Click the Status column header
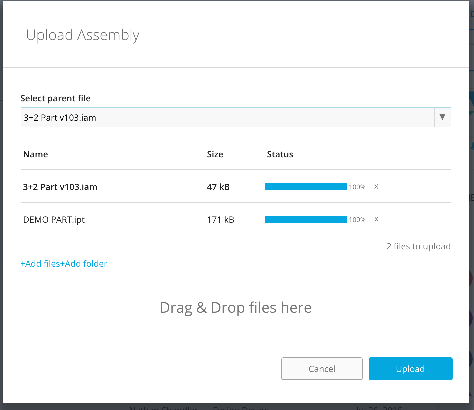This screenshot has height=410, width=474. [x=280, y=154]
